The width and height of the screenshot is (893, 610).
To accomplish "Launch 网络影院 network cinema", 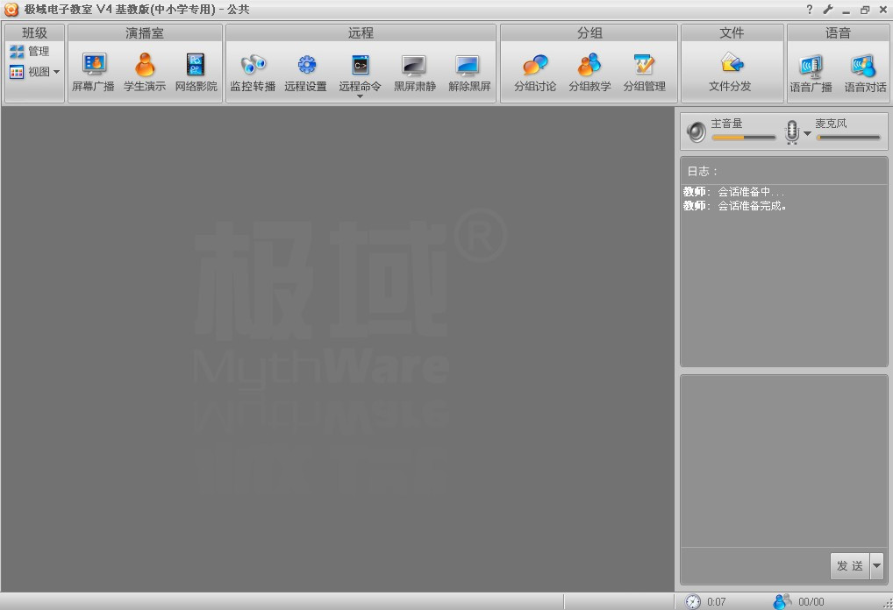I will (x=196, y=71).
